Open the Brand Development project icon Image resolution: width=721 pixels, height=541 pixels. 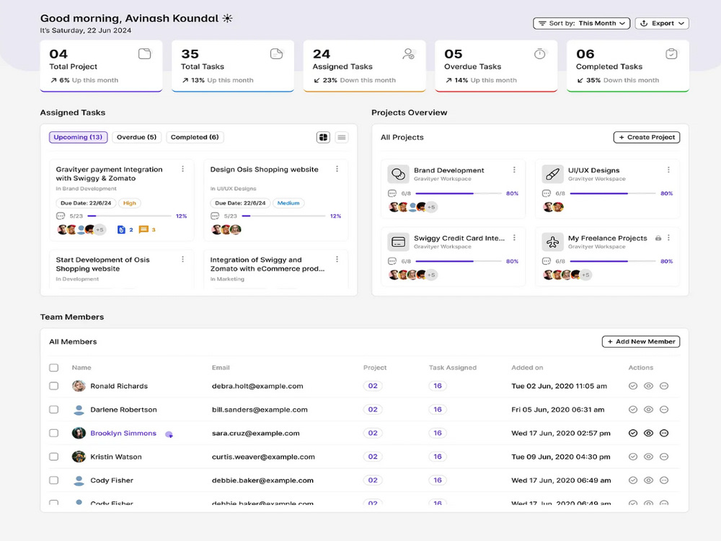398,174
